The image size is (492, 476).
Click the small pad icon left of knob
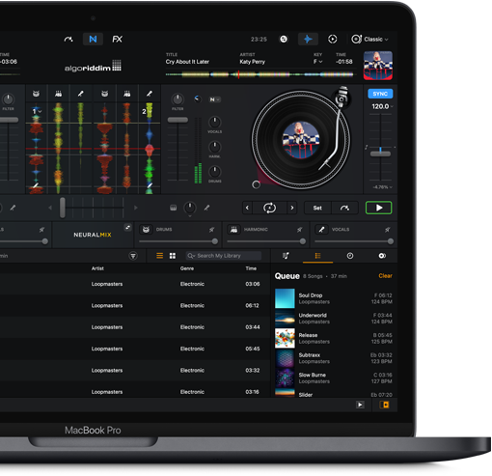click(x=173, y=208)
